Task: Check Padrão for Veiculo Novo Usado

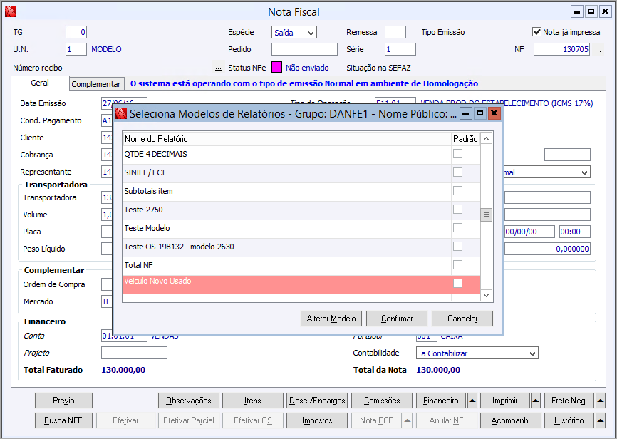Action: [457, 283]
